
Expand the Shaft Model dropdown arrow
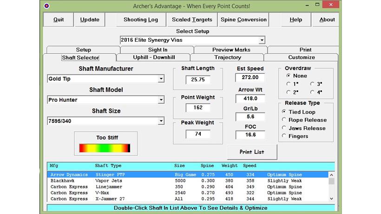pos(161,100)
